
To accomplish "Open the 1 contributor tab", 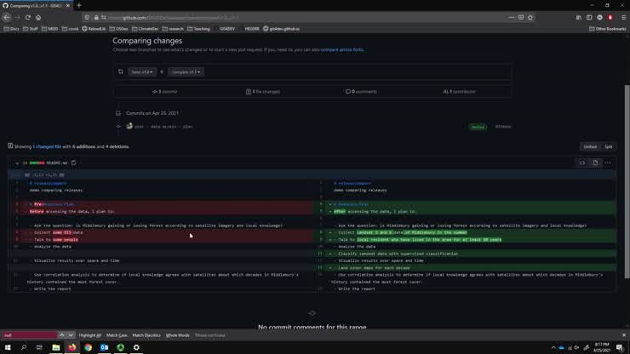I will click(x=460, y=92).
